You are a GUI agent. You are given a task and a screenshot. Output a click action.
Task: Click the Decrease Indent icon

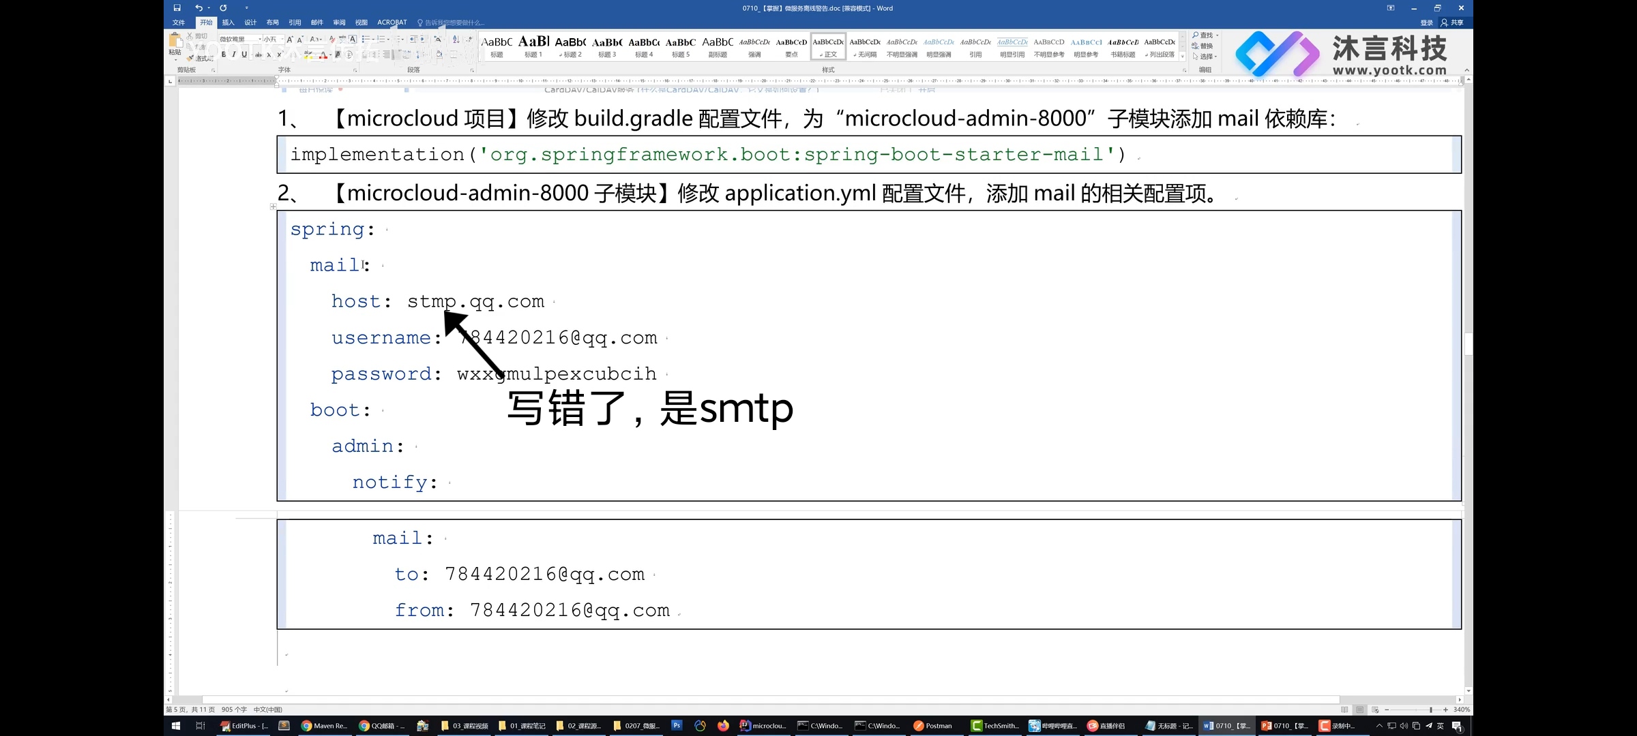tap(413, 40)
